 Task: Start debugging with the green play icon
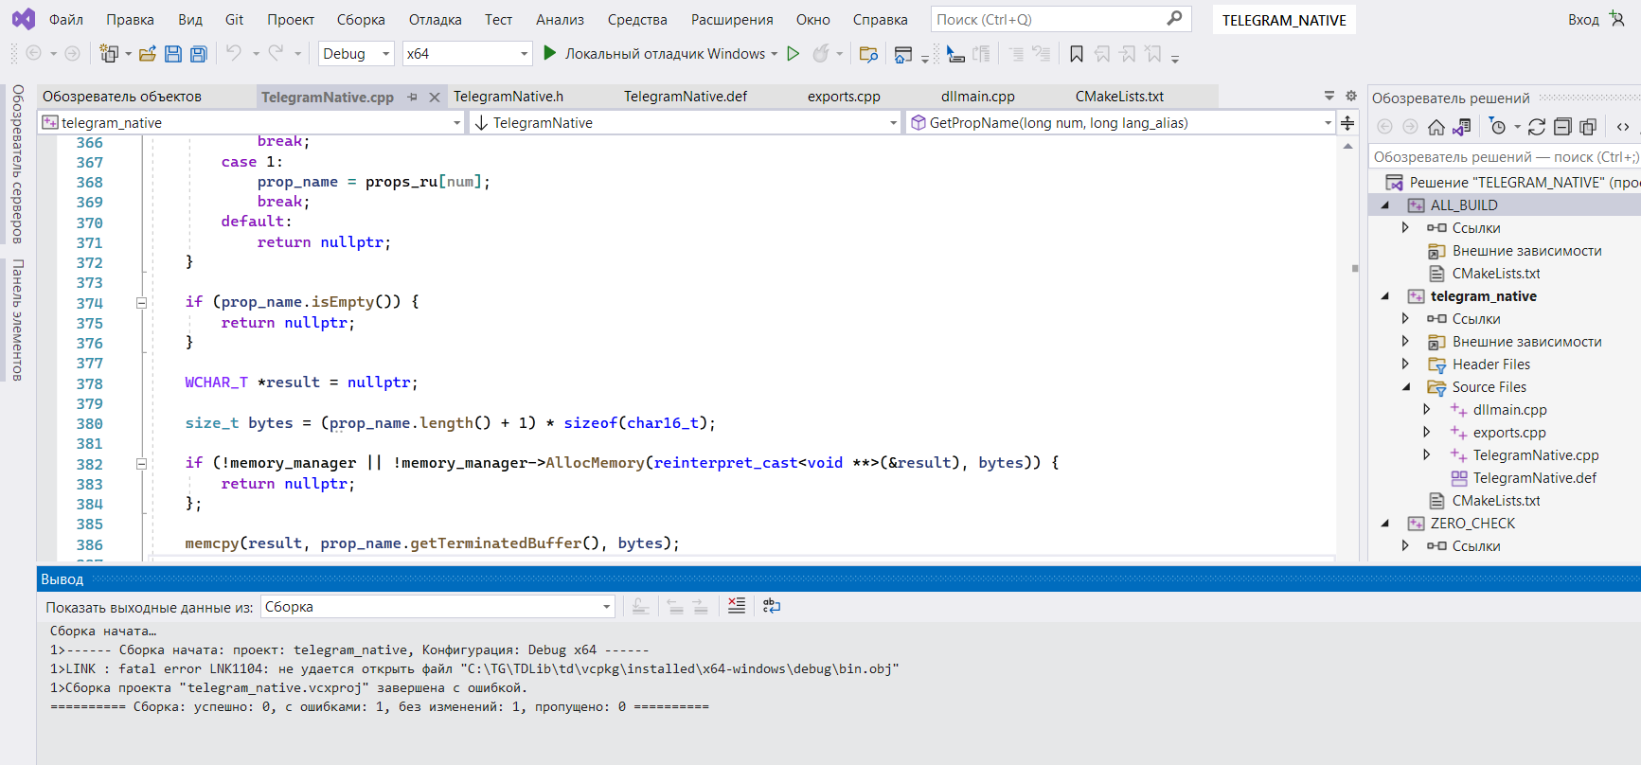click(x=549, y=53)
